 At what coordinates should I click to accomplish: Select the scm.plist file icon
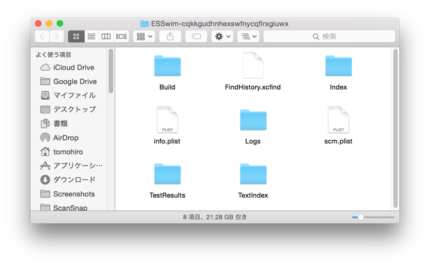point(338,120)
